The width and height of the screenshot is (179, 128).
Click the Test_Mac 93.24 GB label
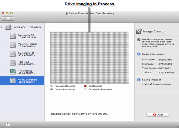click(x=27, y=63)
